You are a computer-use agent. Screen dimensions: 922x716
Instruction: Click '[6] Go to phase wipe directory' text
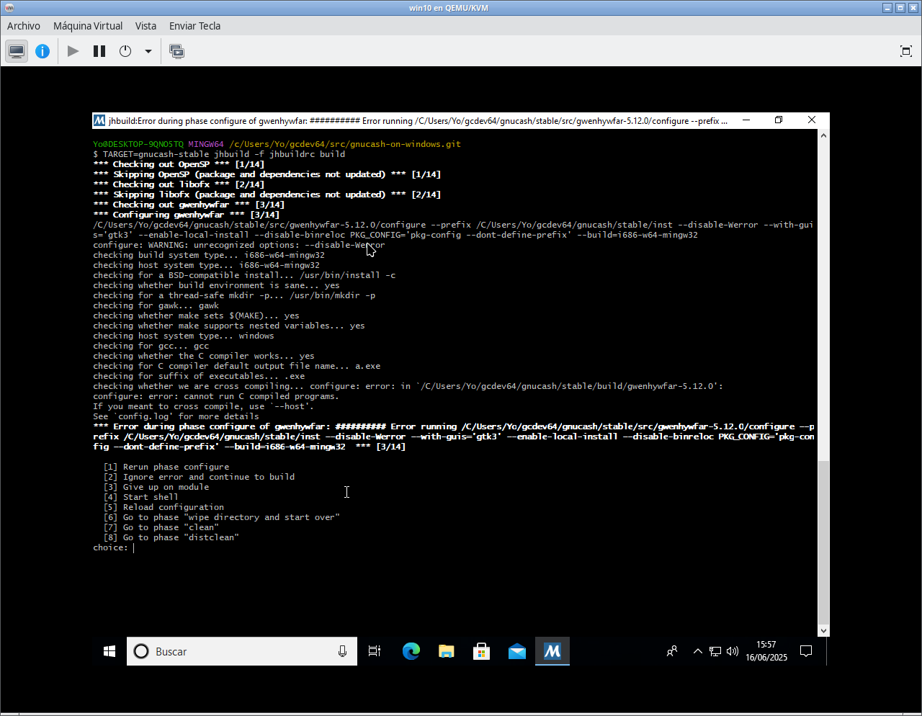[x=221, y=517]
